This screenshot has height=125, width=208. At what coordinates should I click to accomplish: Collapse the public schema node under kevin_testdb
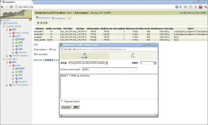(x=10, y=36)
